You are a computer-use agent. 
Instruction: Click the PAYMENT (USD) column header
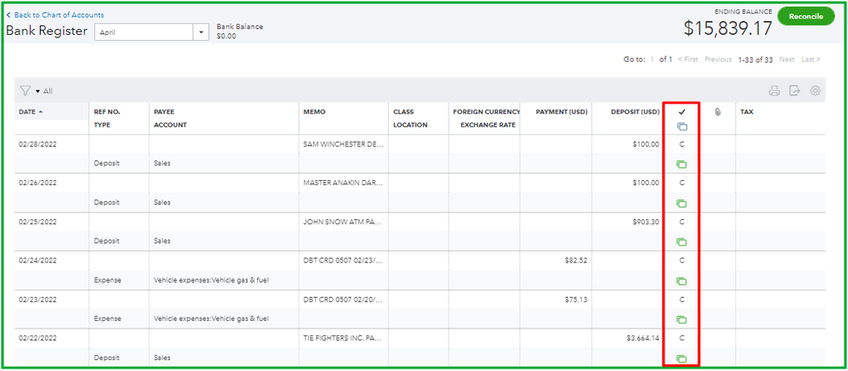[x=562, y=112]
